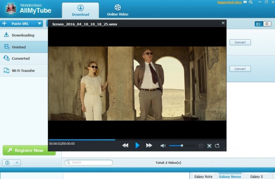Click the feedback speech bubble icon
This screenshot has height=179, width=275.
pos(245,2)
